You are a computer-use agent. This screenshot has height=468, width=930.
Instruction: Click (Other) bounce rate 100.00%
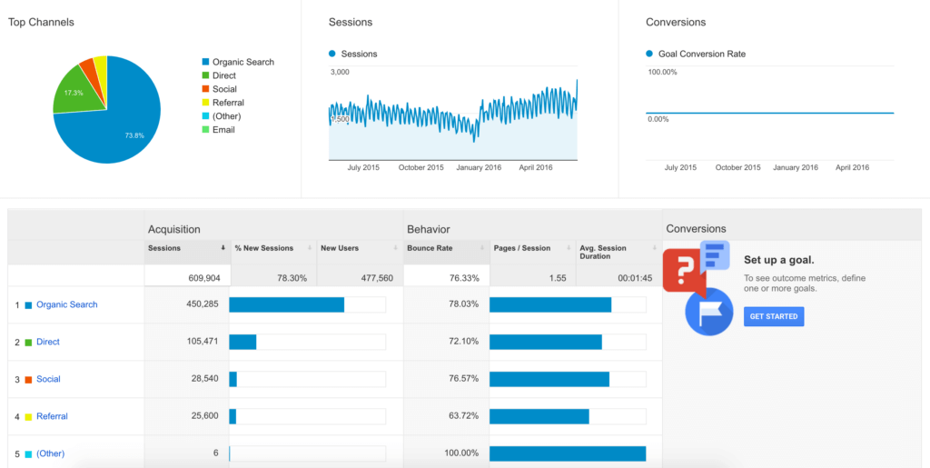460,453
